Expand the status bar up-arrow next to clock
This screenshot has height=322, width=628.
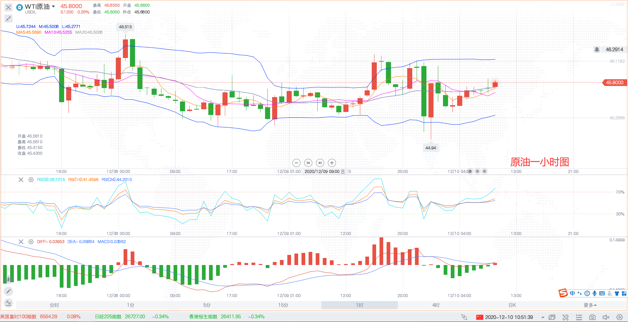pyautogui.click(x=543, y=317)
